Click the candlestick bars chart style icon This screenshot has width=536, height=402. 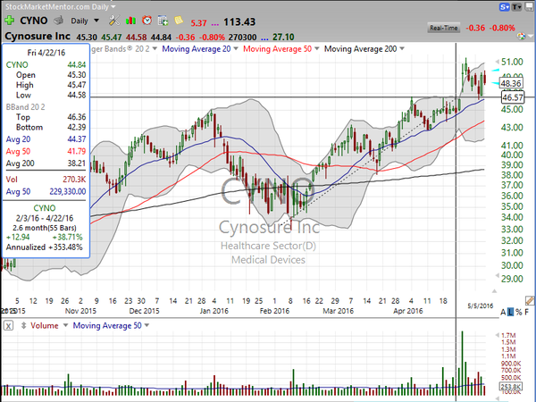point(130,21)
